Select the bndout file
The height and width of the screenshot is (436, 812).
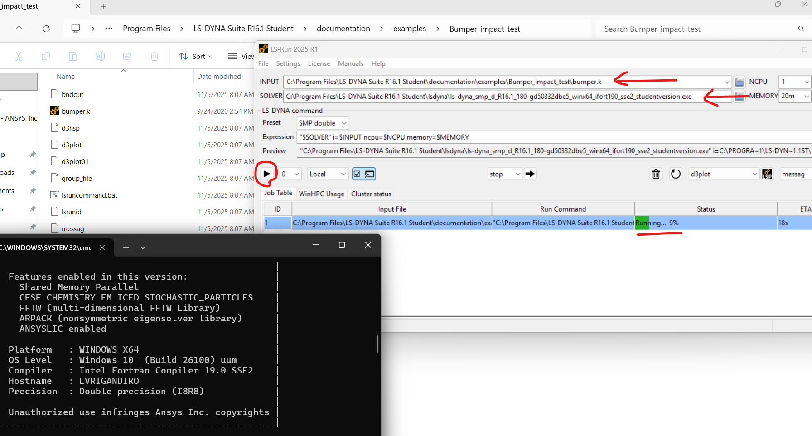tap(72, 95)
